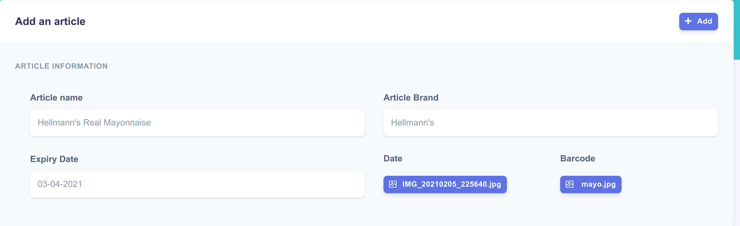This screenshot has height=226, width=740.
Task: Click the 'Article Brand' field label
Action: (x=411, y=98)
